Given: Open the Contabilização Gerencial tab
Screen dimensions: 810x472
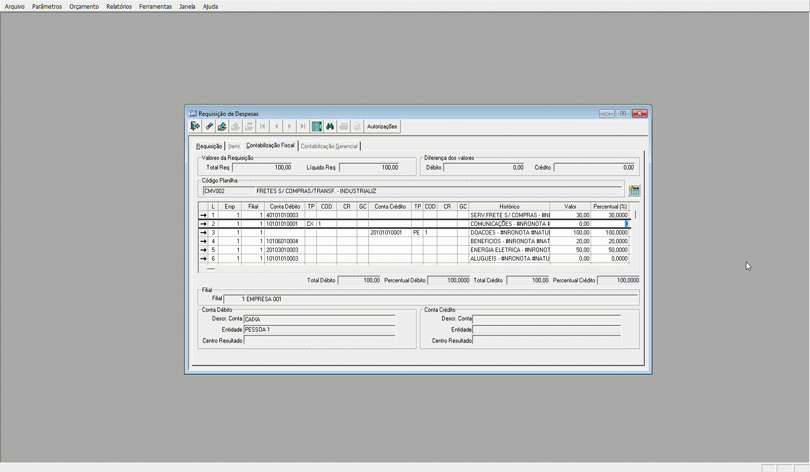Looking at the screenshot, I should click(329, 146).
